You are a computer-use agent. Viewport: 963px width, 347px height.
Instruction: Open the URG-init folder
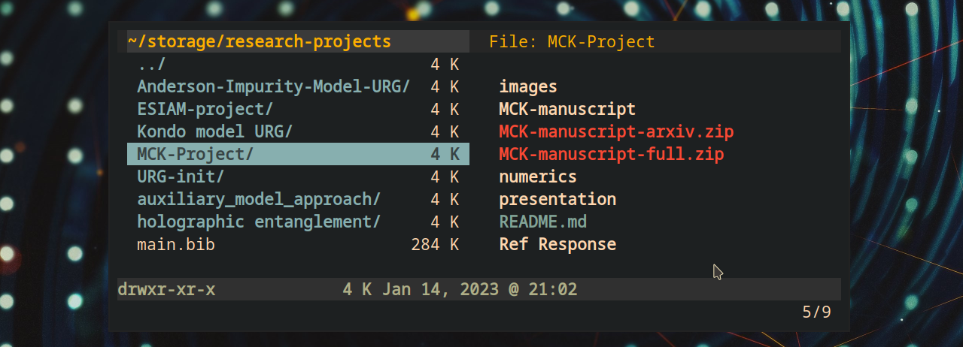[x=181, y=177]
